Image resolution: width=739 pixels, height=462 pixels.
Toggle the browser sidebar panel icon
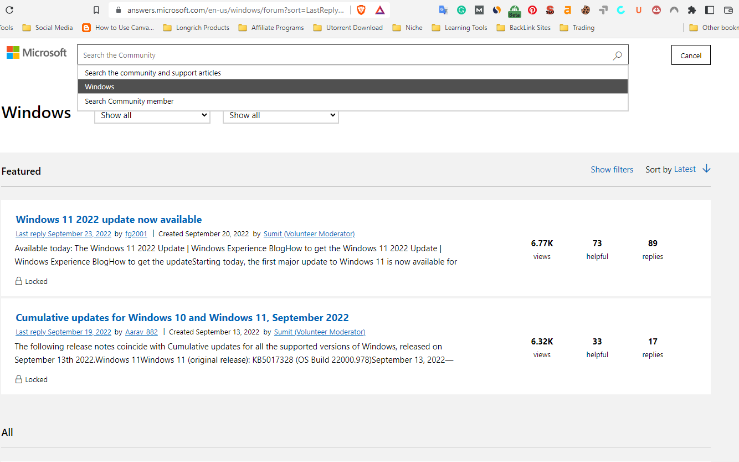(710, 10)
